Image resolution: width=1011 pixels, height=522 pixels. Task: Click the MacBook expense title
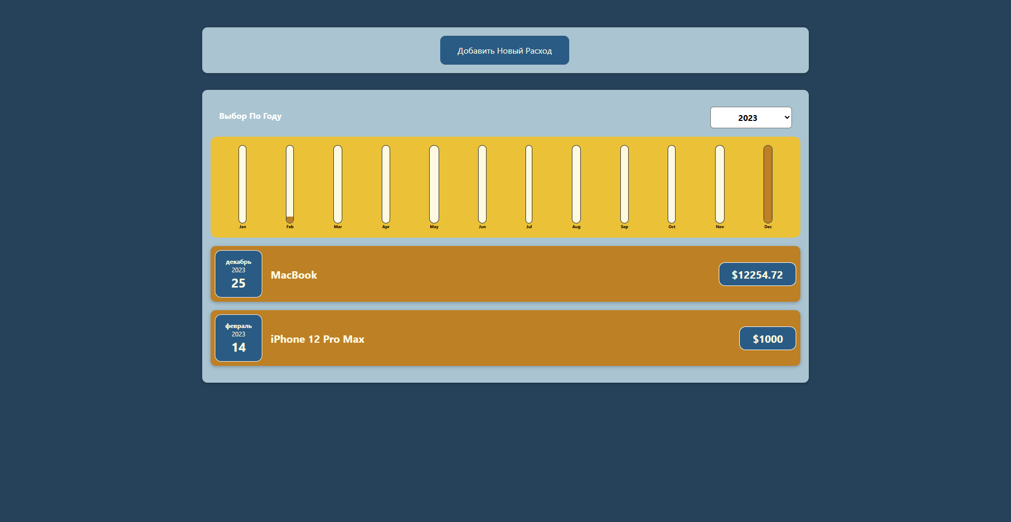[294, 275]
